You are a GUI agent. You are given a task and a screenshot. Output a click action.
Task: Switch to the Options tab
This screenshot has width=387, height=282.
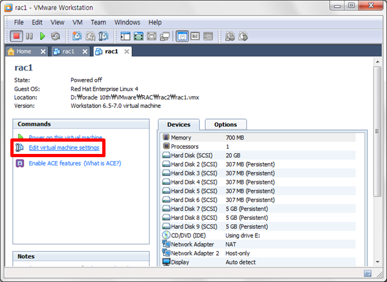(x=226, y=125)
